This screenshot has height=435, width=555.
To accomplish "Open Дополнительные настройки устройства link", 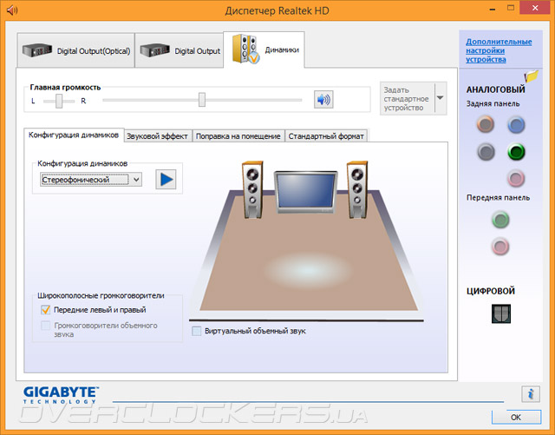I will (499, 50).
